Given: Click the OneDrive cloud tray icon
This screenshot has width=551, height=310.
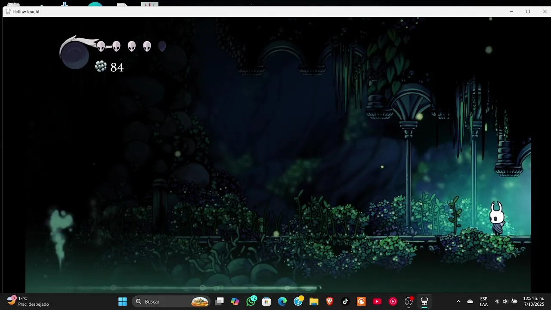Looking at the screenshot, I should (470, 301).
